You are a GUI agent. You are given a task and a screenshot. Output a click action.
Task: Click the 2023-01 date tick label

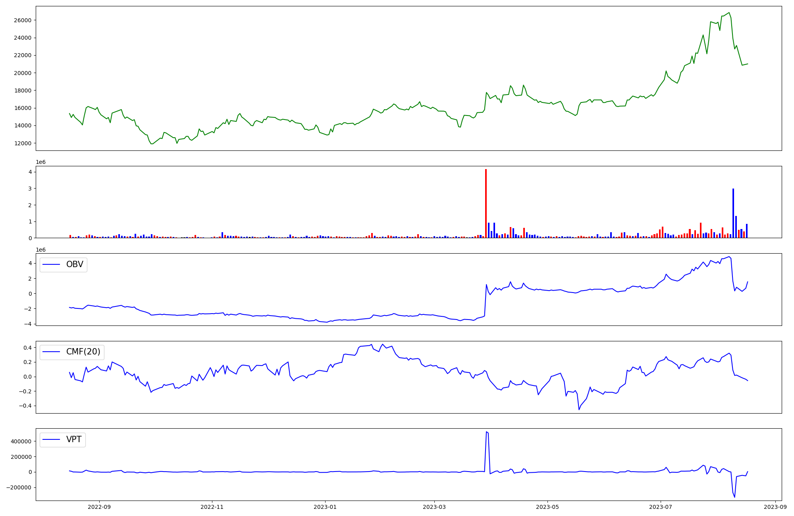[325, 507]
